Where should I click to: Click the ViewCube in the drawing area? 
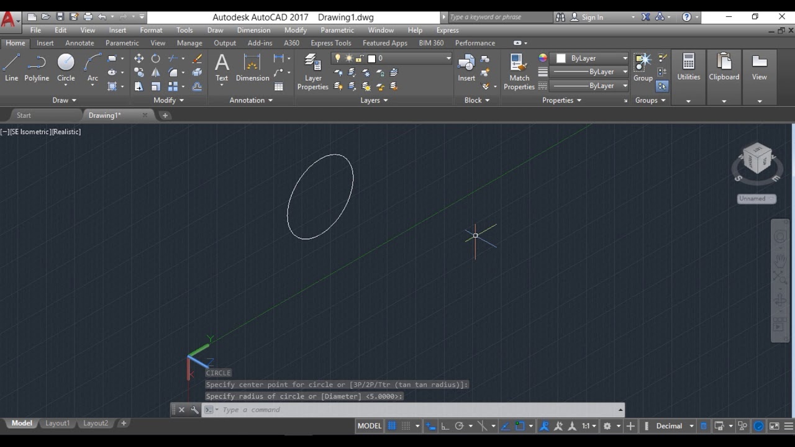click(757, 159)
